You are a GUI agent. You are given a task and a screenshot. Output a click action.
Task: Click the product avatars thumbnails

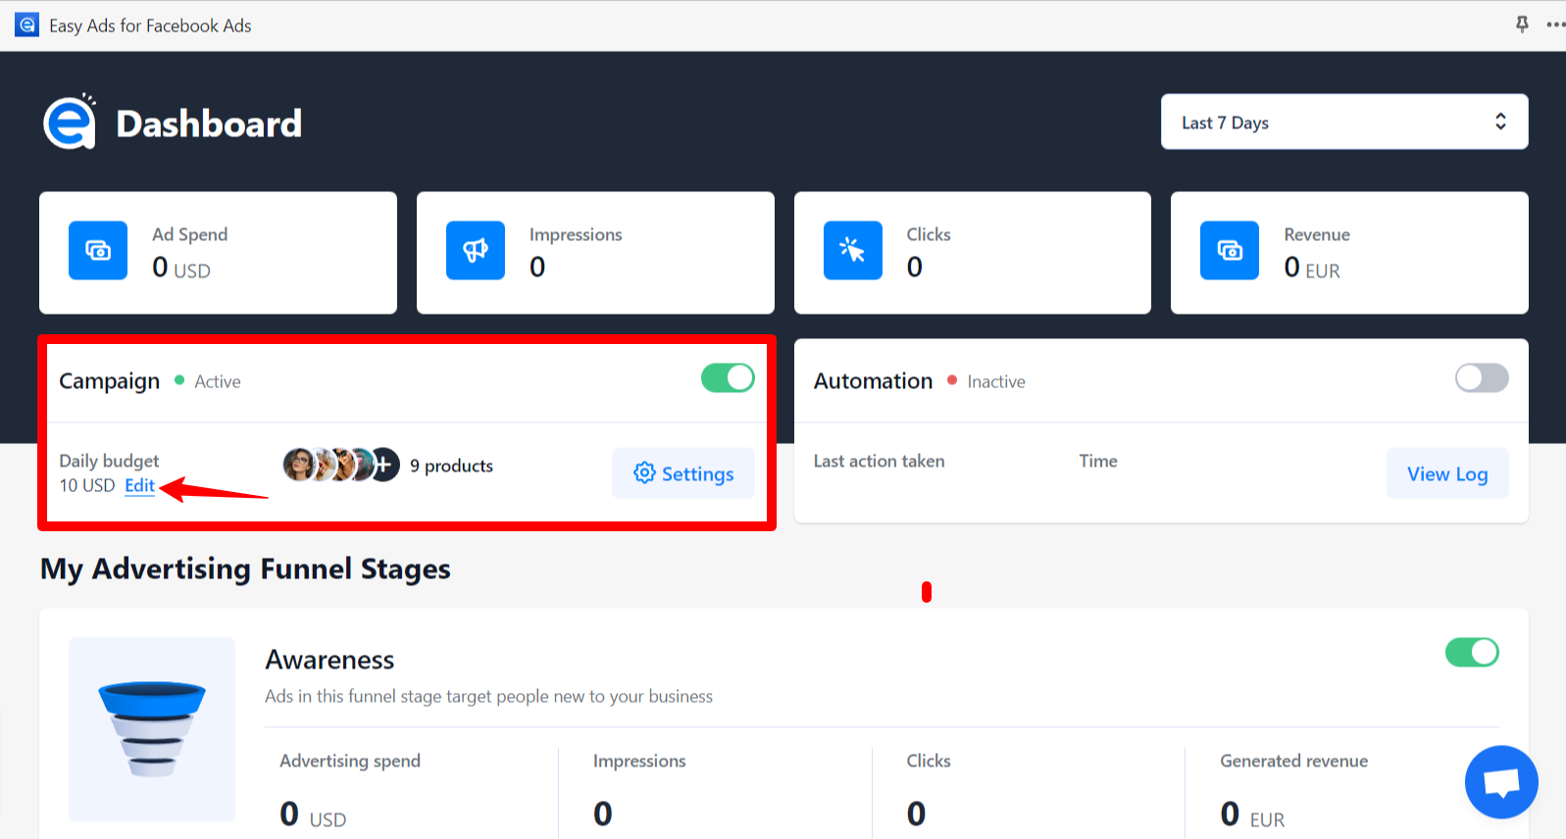[x=328, y=465]
